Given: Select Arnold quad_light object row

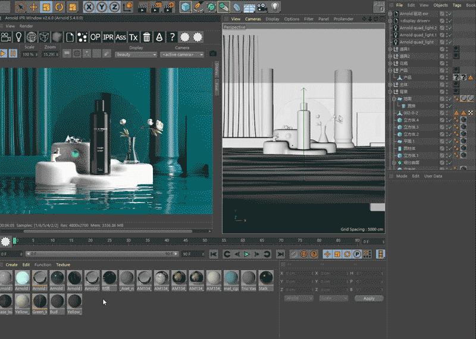Looking at the screenshot, I should pos(416,42).
